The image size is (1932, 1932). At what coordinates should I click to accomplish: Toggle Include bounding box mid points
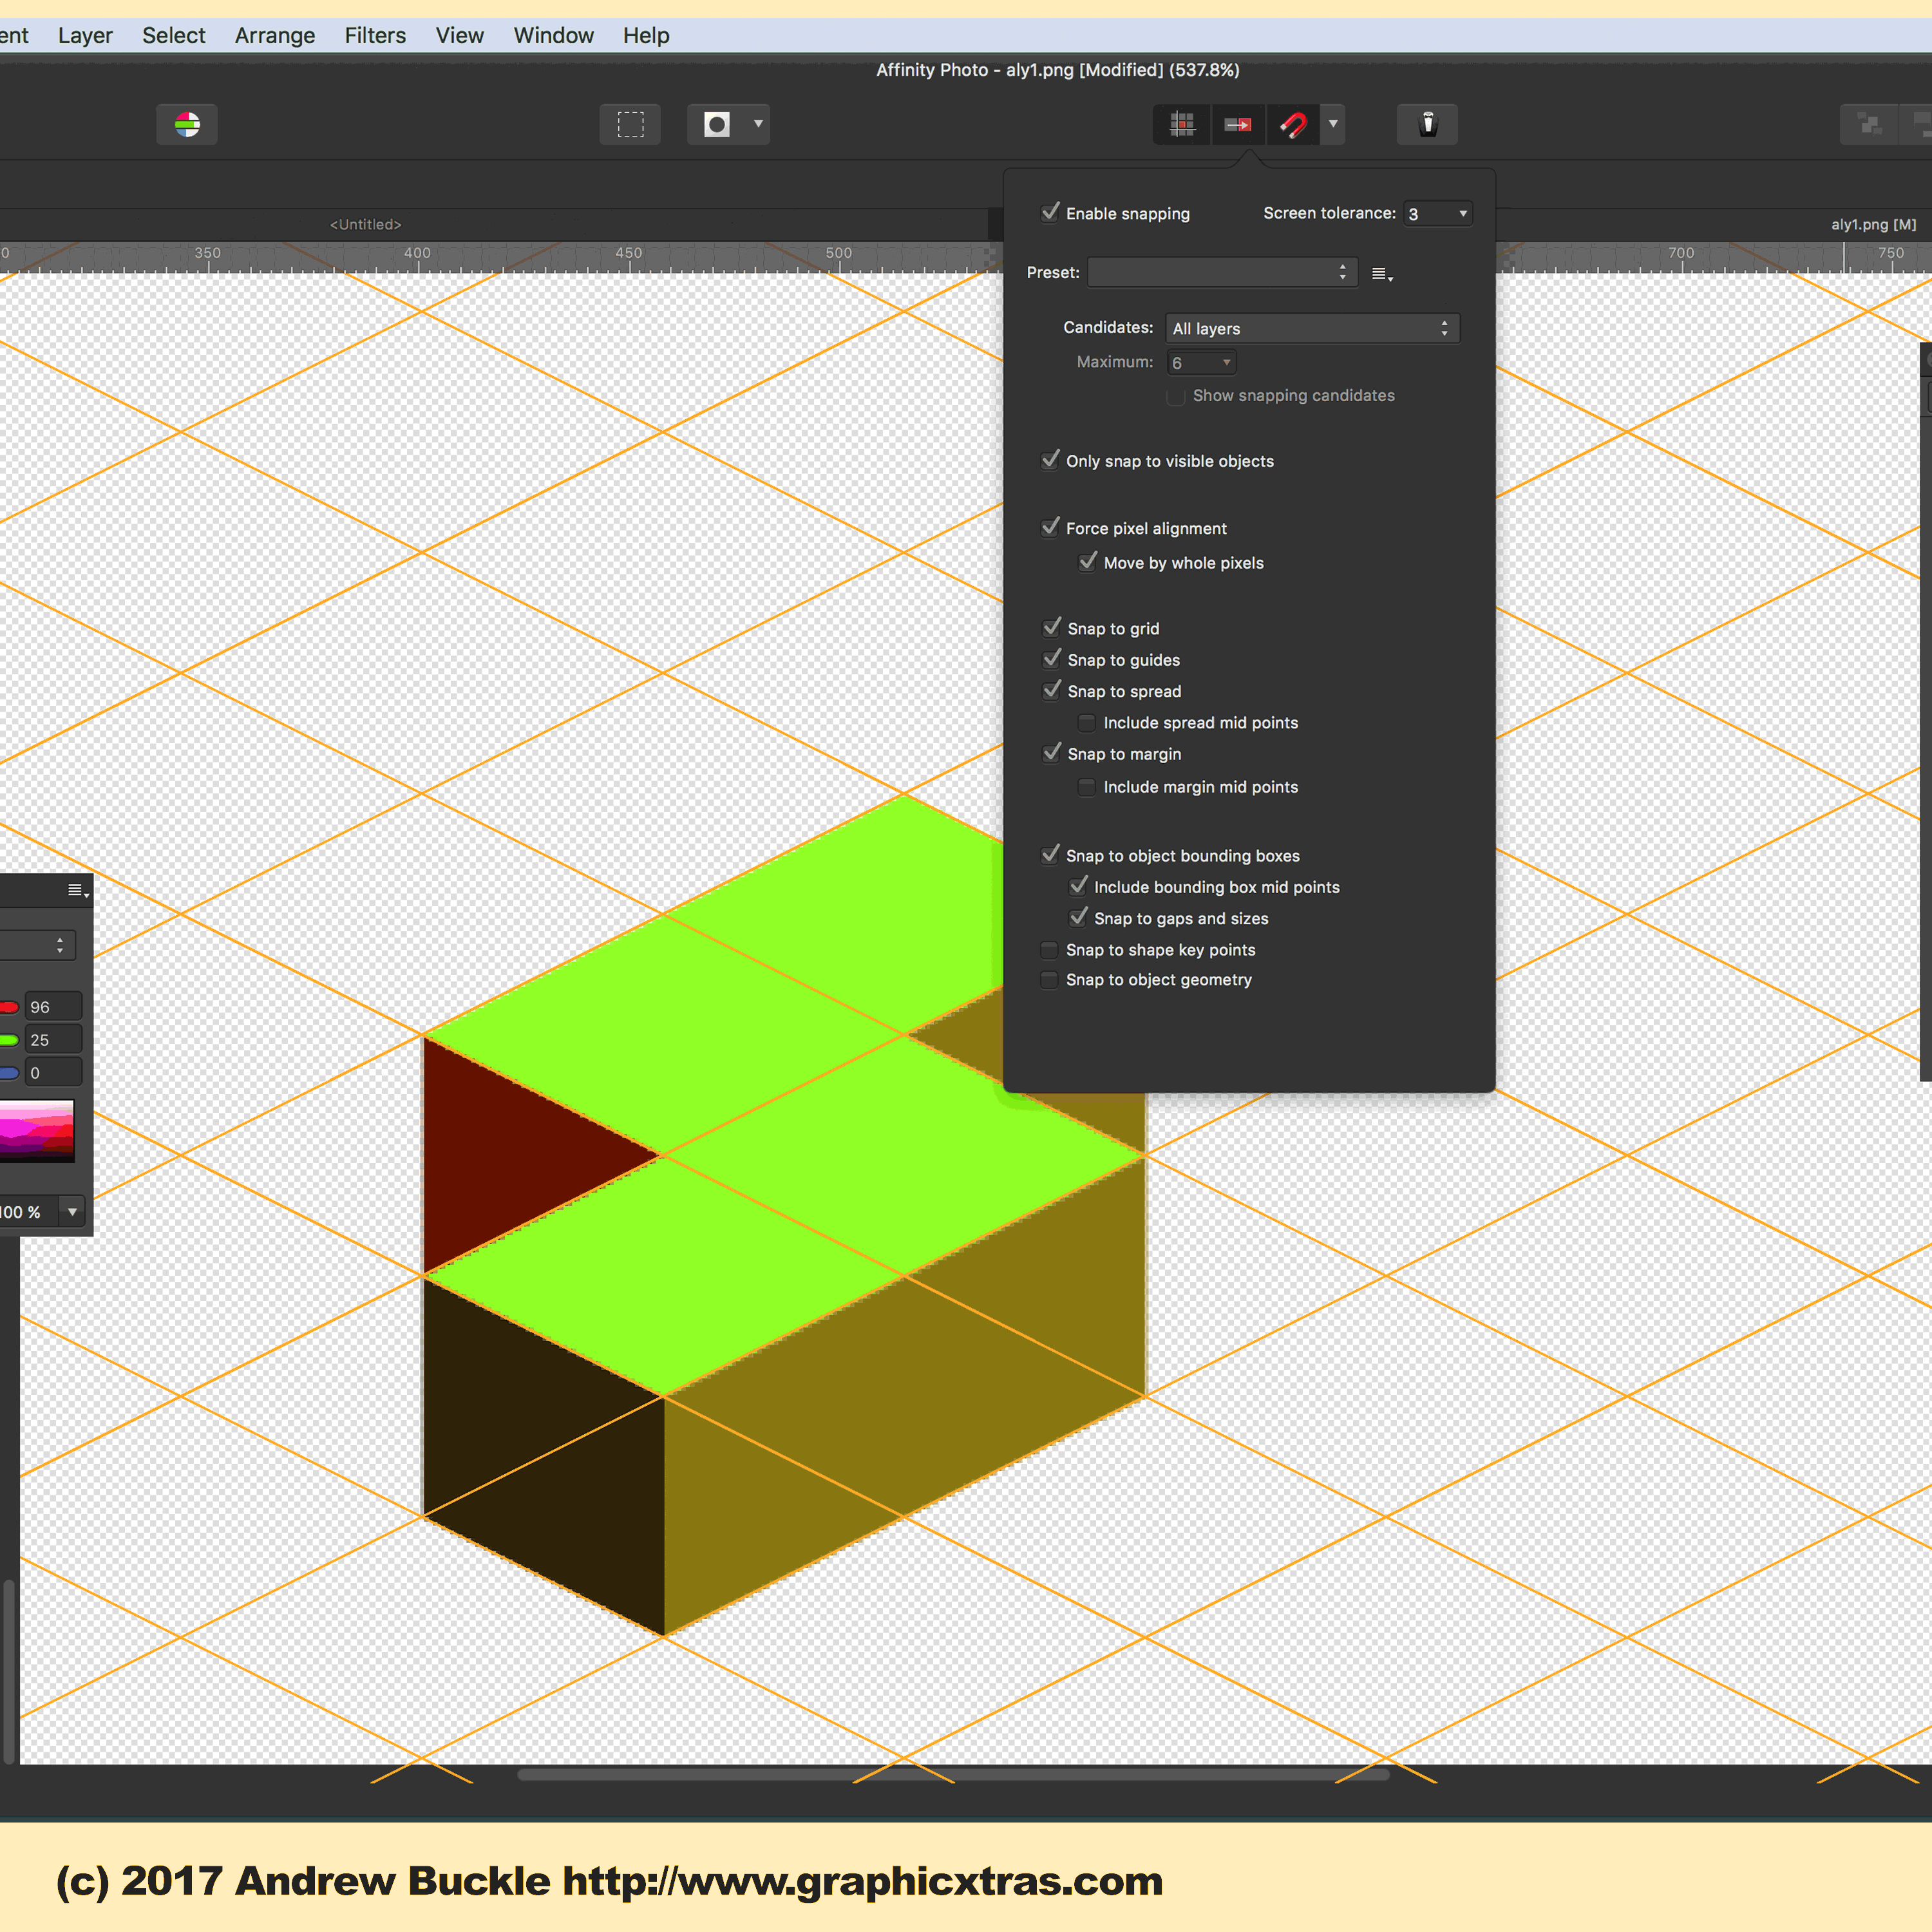coord(1078,886)
